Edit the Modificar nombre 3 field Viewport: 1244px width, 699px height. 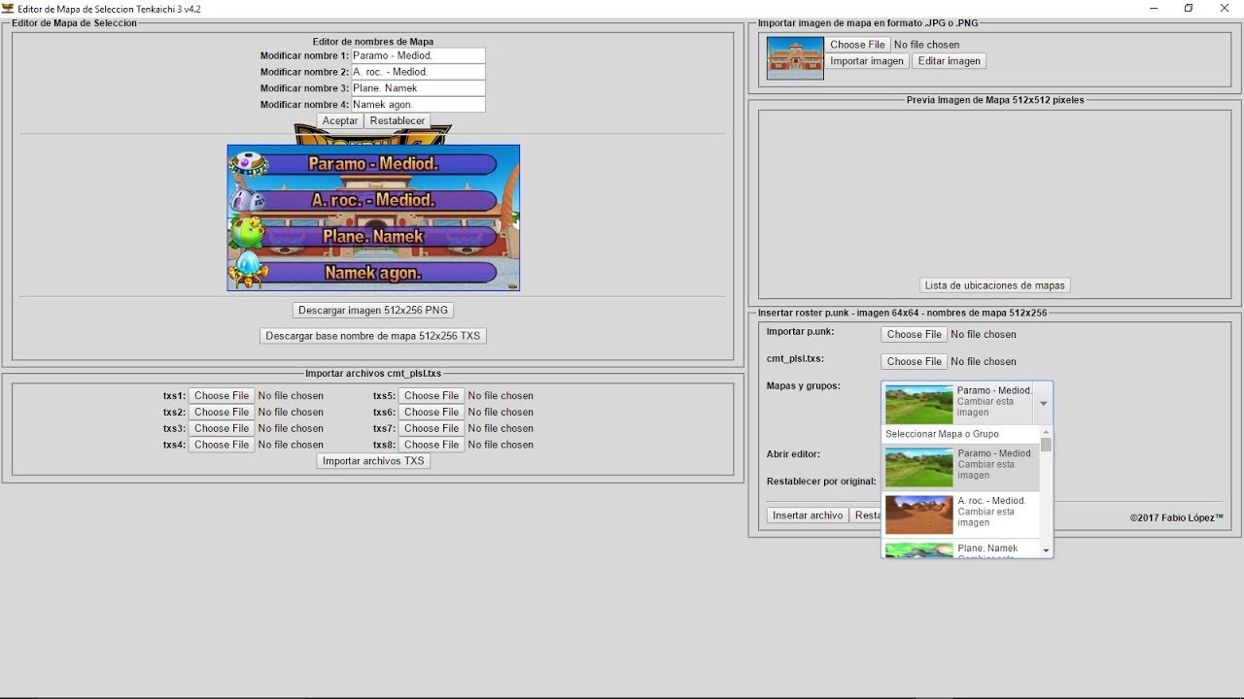(x=418, y=88)
